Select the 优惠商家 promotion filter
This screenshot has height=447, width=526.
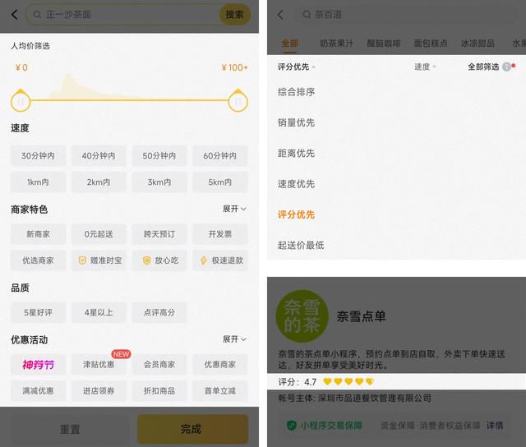220,365
